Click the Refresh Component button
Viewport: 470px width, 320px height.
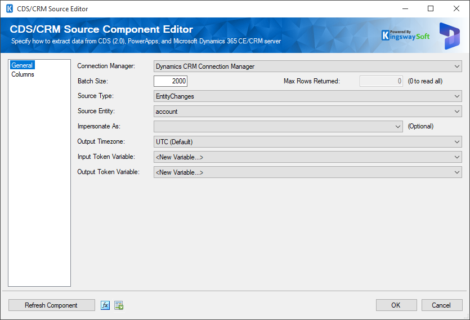(x=52, y=305)
